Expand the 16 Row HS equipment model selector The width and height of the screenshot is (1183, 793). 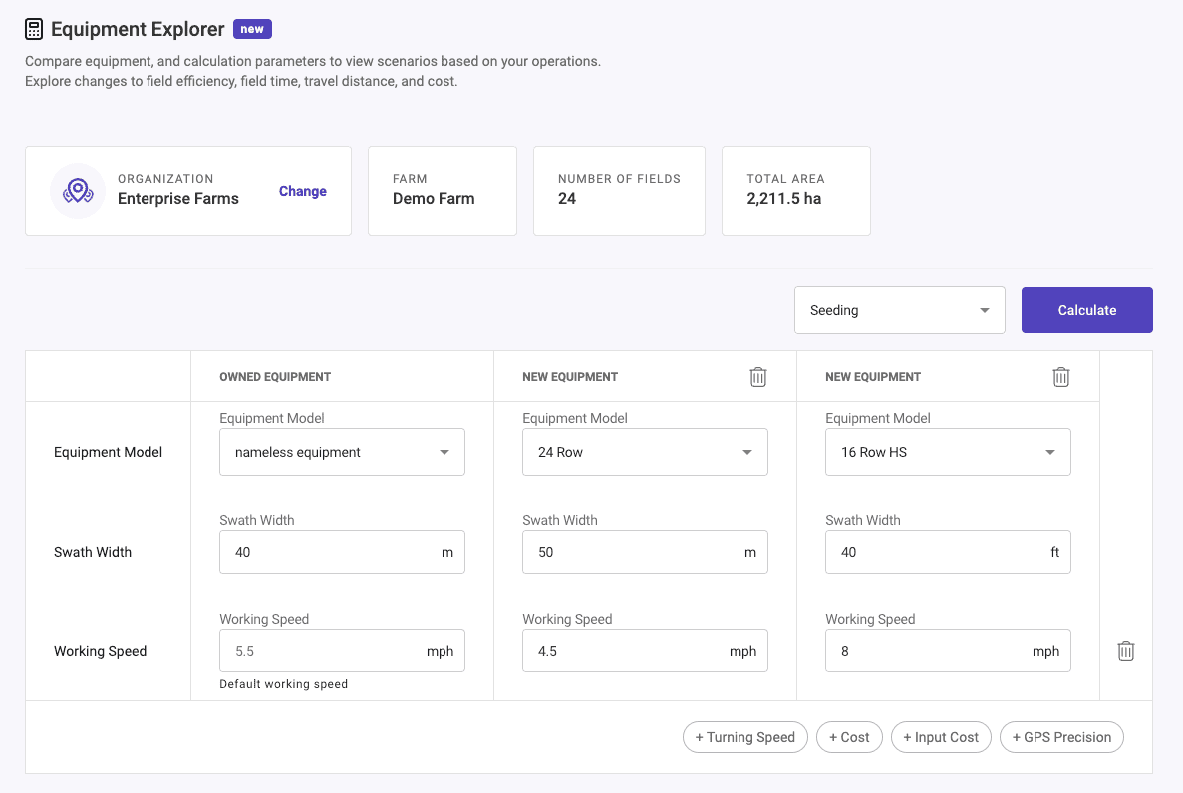click(948, 451)
